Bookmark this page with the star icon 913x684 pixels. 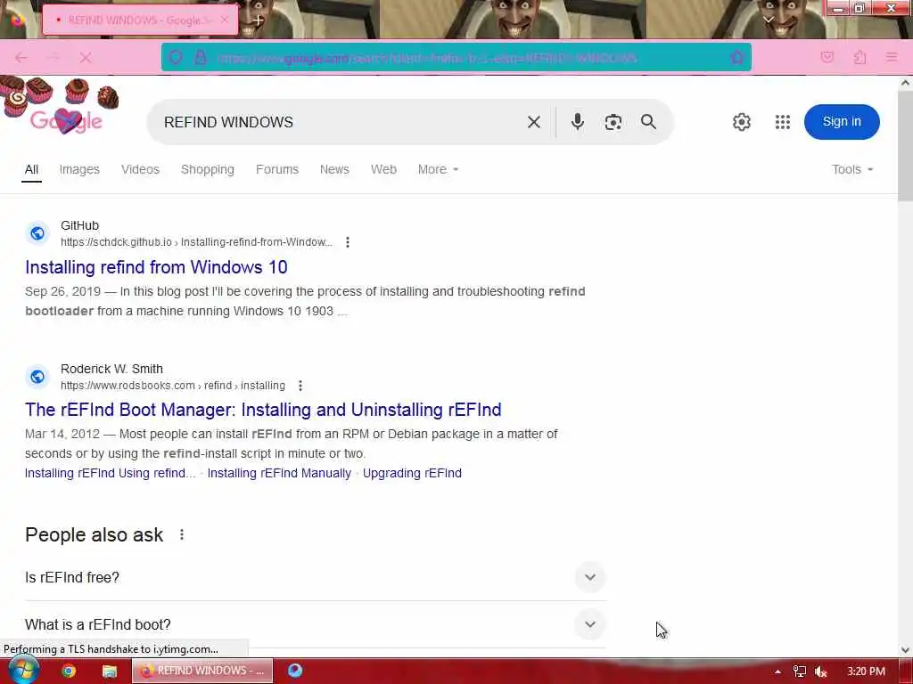(736, 57)
